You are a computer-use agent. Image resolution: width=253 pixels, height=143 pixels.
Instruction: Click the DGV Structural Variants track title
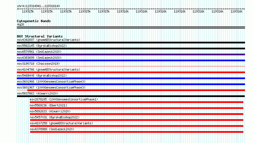40,36
